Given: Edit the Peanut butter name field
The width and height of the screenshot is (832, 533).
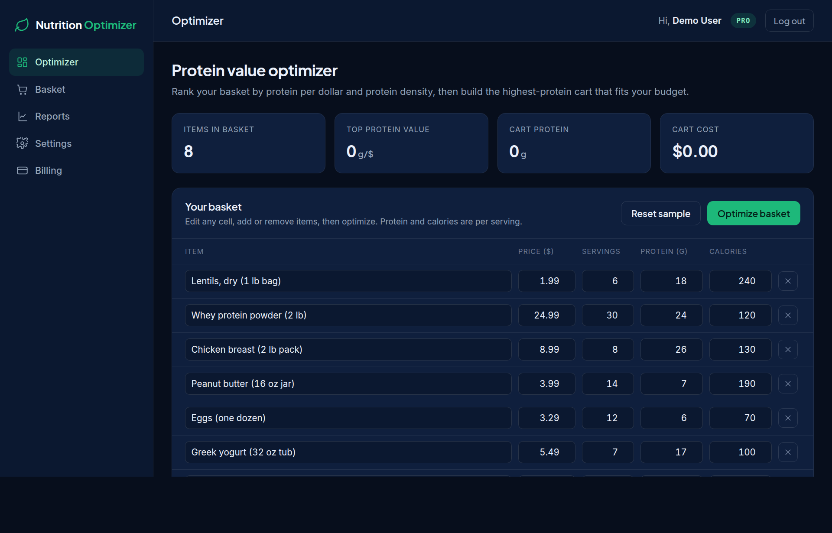Looking at the screenshot, I should (348, 384).
